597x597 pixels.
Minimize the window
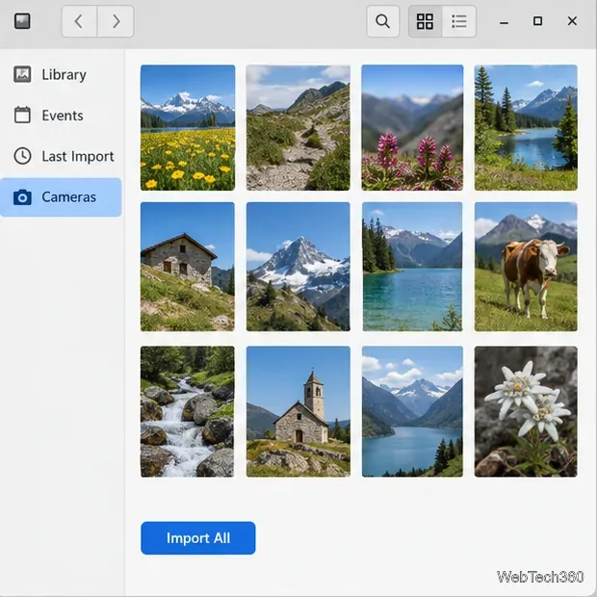tap(504, 22)
